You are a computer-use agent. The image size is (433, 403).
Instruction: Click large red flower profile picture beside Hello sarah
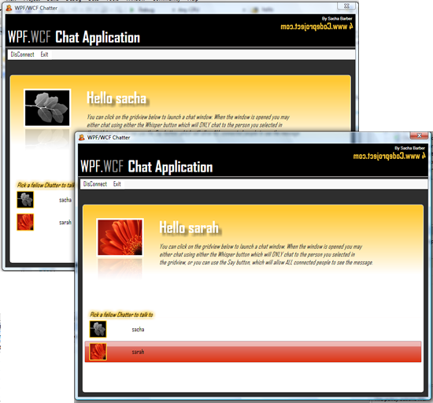pyautogui.click(x=120, y=238)
